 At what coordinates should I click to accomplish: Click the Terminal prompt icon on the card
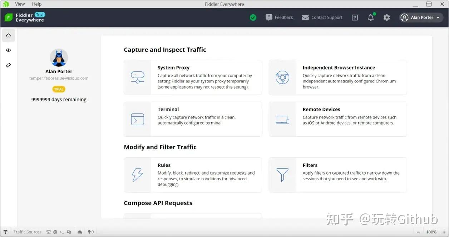click(138, 119)
